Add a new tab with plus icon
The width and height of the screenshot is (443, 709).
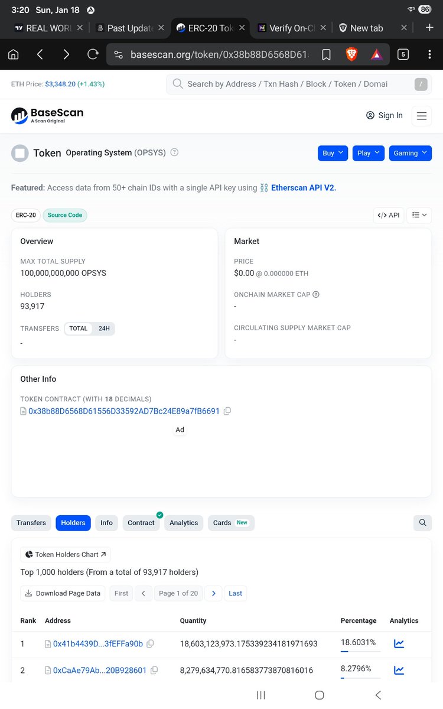click(x=429, y=28)
